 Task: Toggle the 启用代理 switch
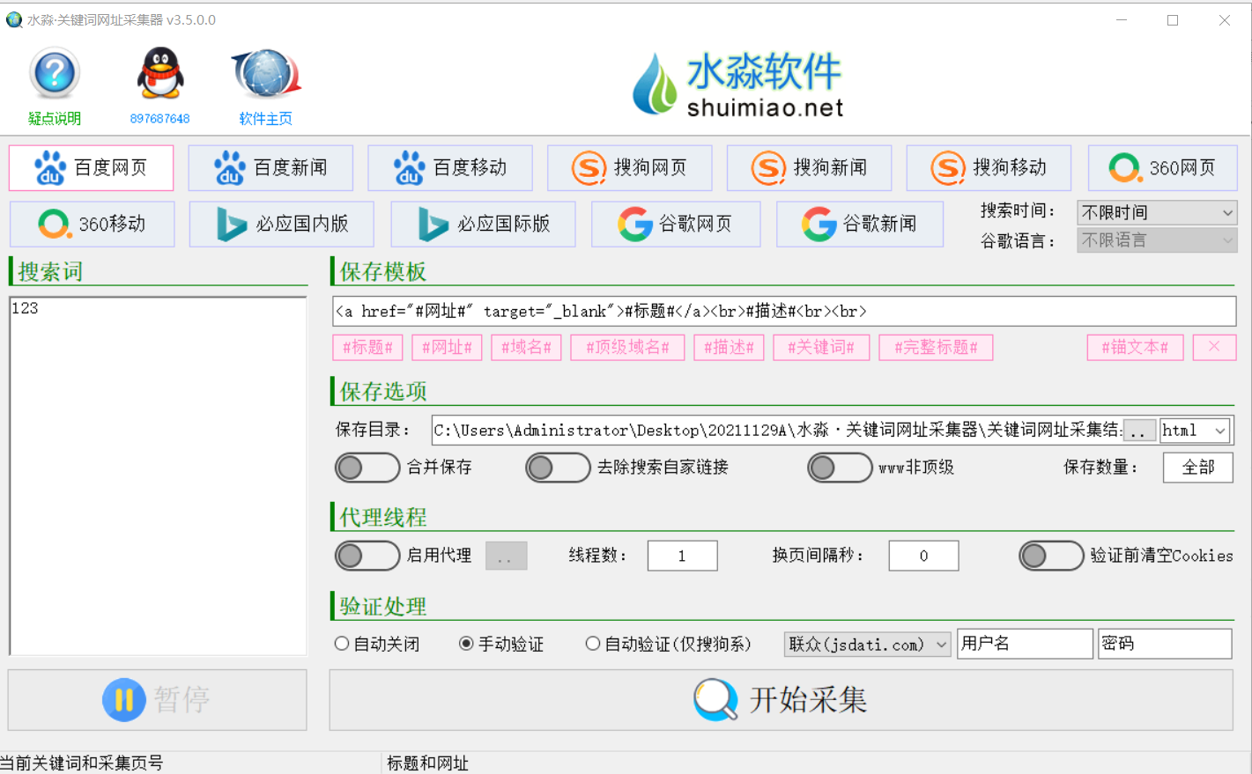[367, 556]
